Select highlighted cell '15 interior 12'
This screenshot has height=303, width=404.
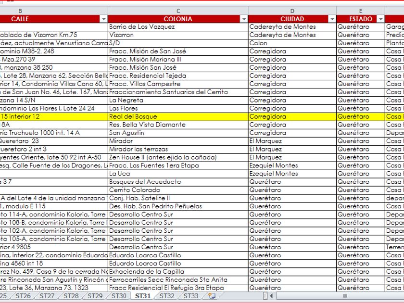[x=53, y=116]
